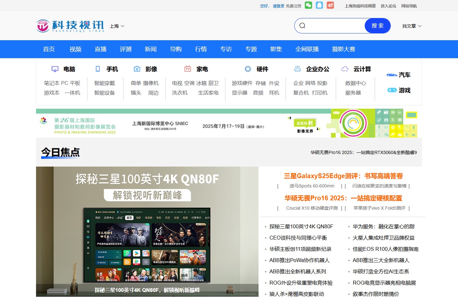
Task: Open 打印机 under 企业办公 category
Action: pyautogui.click(x=320, y=93)
